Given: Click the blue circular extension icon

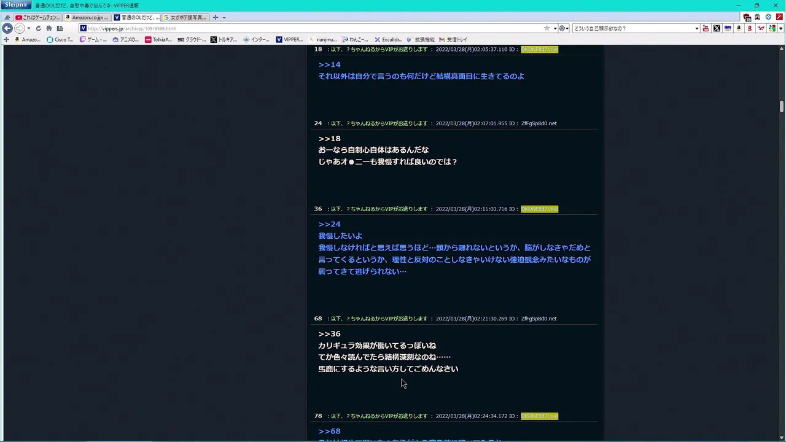Looking at the screenshot, I should pyautogui.click(x=768, y=17).
